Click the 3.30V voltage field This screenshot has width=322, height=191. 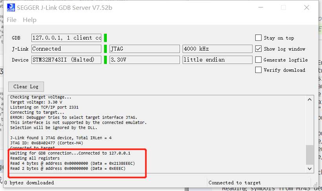[145, 60]
